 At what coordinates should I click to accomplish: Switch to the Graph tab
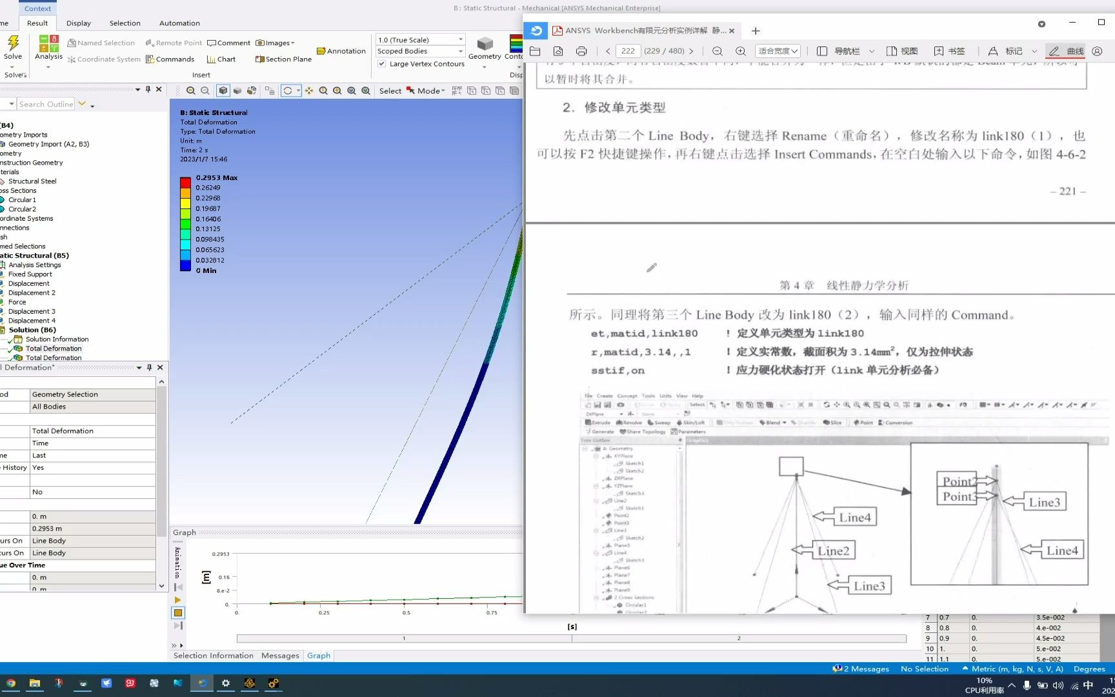pos(319,655)
